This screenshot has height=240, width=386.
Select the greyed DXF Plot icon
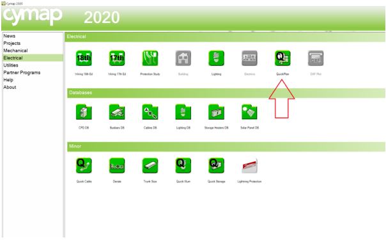[x=316, y=58]
